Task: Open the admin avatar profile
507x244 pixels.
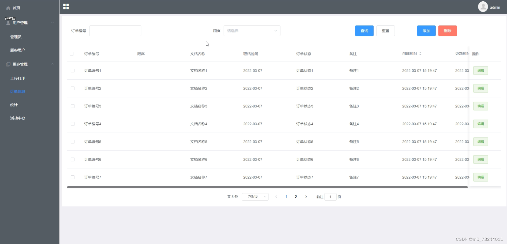Action: [483, 7]
